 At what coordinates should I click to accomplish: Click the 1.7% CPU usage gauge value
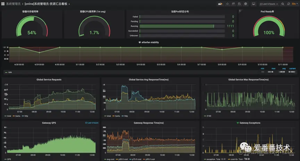tap(94, 33)
